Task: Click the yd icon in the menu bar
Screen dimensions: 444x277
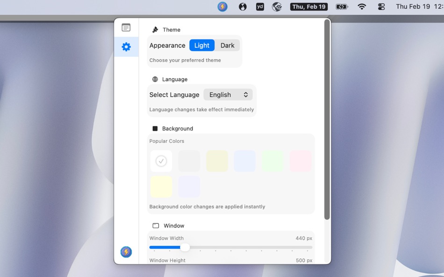Action: [260, 7]
